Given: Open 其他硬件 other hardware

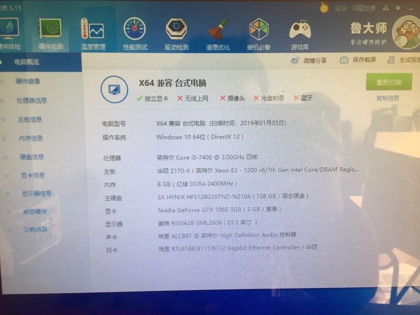Looking at the screenshot, I should point(35,212).
